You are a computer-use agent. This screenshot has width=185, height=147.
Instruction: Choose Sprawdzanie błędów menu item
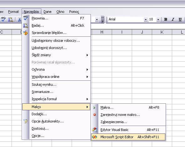pos(56,33)
